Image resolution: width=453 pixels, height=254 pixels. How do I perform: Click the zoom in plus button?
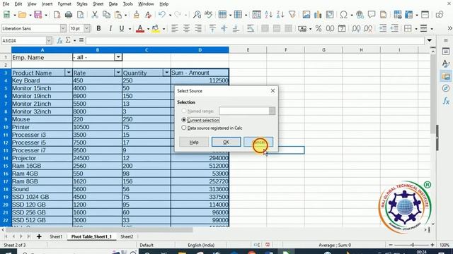[x=432, y=245]
